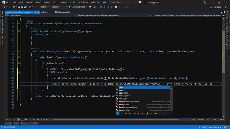Toggle the structures filter in IntelliSense
The width and height of the screenshot is (230, 129).
click(x=130, y=113)
